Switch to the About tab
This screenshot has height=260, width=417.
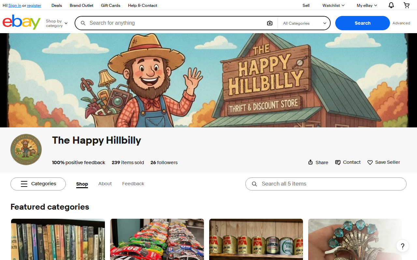point(105,184)
